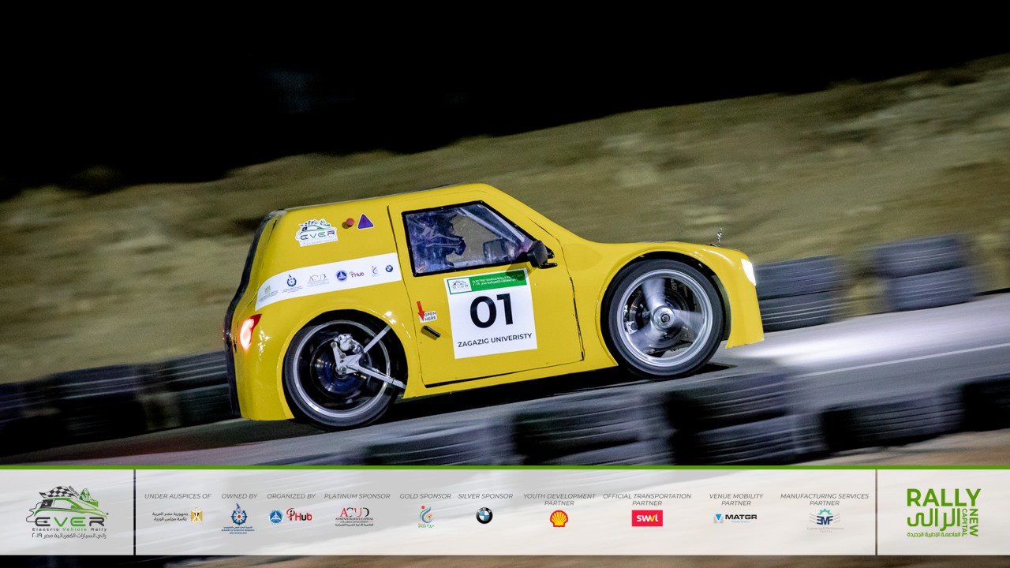Click the "VENUE MOBILITY PARTNER" heading
1010x568 pixels.
[x=736, y=499]
